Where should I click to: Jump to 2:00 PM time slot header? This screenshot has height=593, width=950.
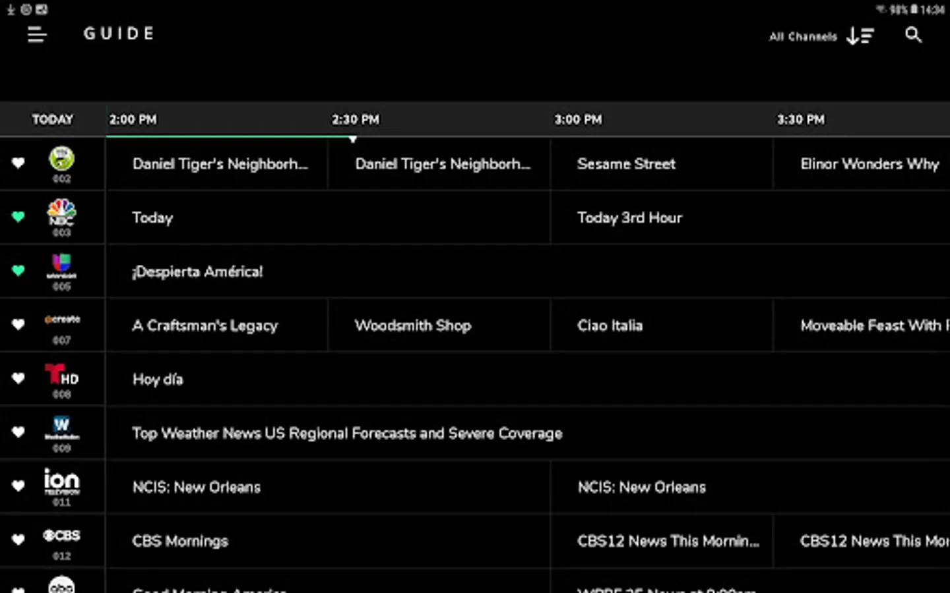[133, 119]
